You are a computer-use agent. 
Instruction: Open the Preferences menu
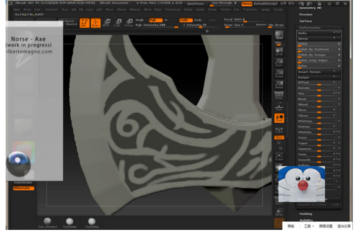tap(172, 9)
